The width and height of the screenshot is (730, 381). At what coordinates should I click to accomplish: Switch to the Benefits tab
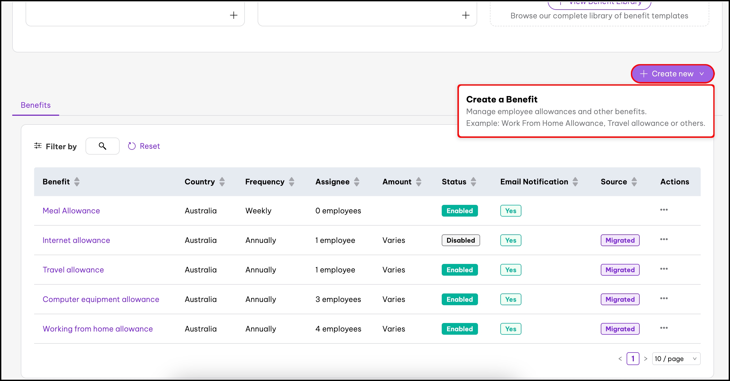pos(35,105)
